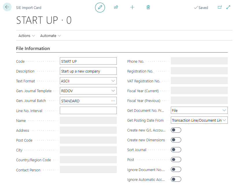
Task: Click the Phone No. field
Action: (x=199, y=61)
